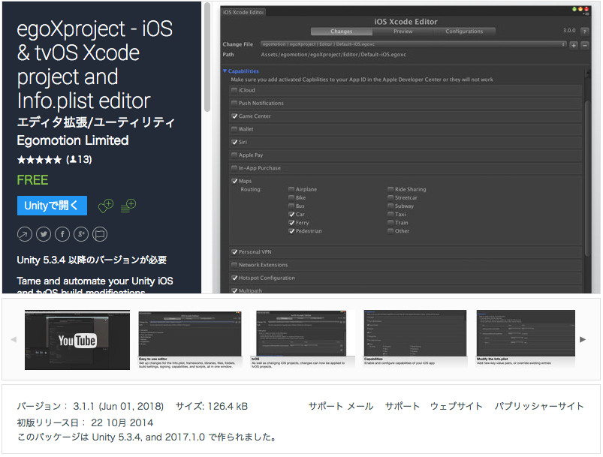Open the パブリッシャーサイト link
The image size is (603, 457).
coord(539,406)
